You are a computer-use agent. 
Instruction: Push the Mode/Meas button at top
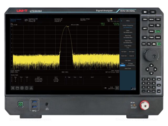[145, 12]
